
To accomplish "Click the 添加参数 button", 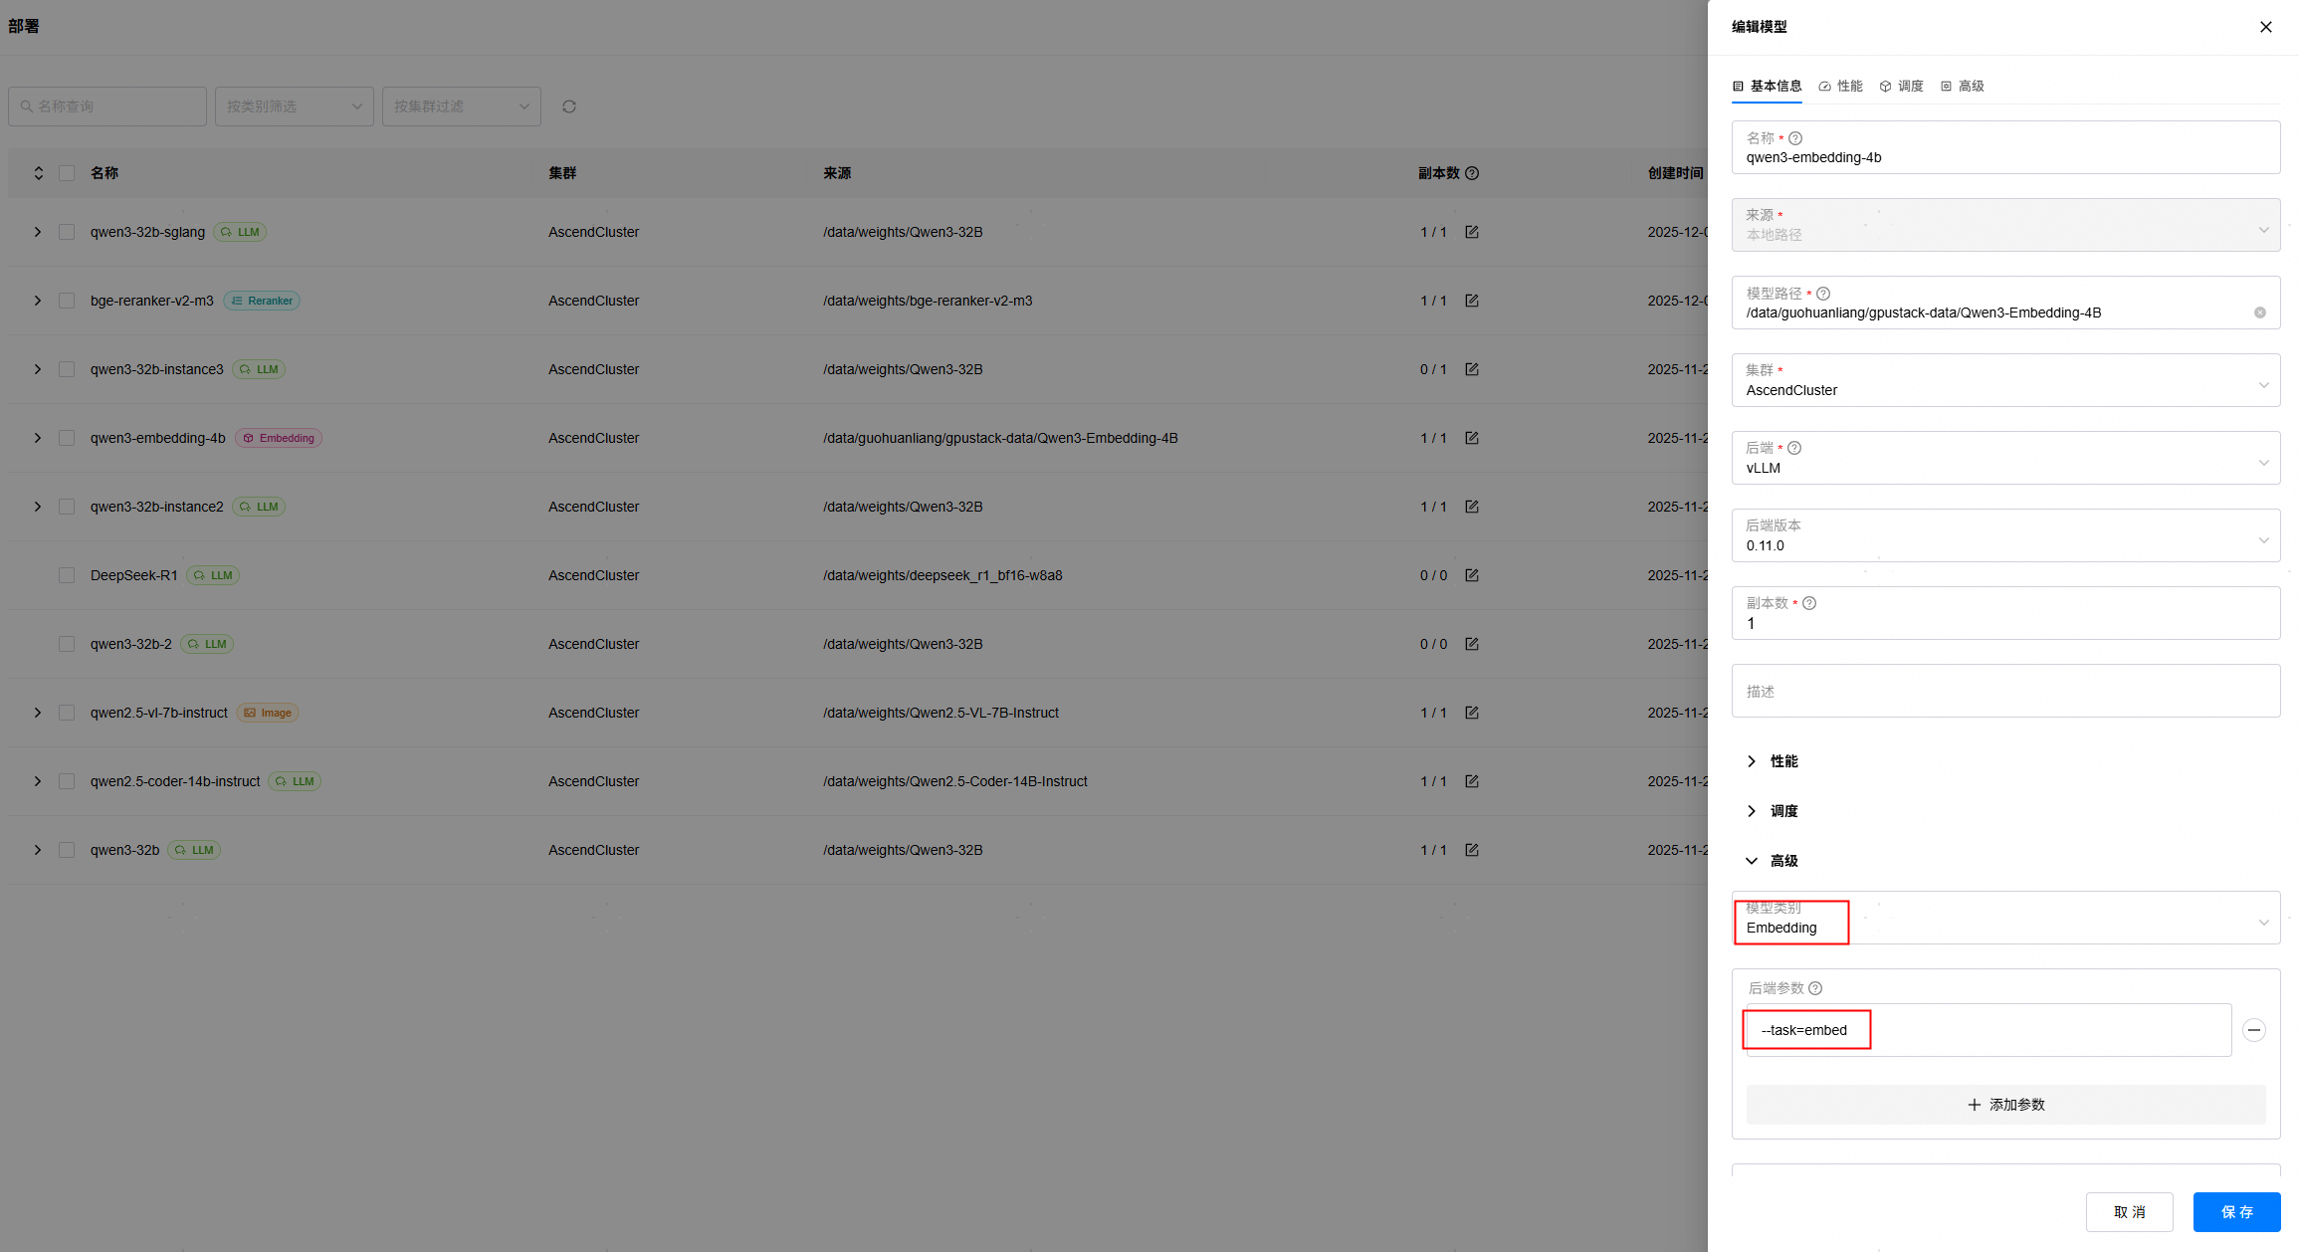I will click(2005, 1105).
